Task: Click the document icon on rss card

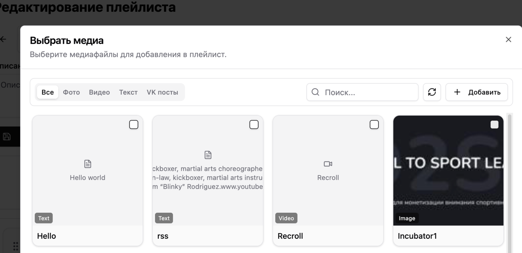Action: pyautogui.click(x=208, y=155)
